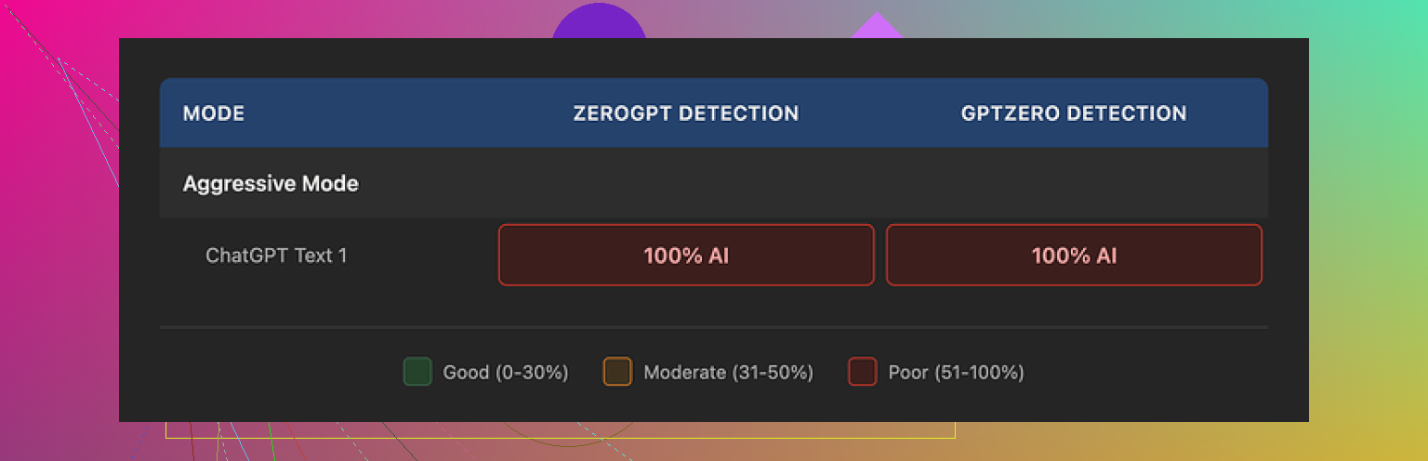Select the ChatGPT Text 1 row label
The width and height of the screenshot is (1428, 461).
point(276,255)
